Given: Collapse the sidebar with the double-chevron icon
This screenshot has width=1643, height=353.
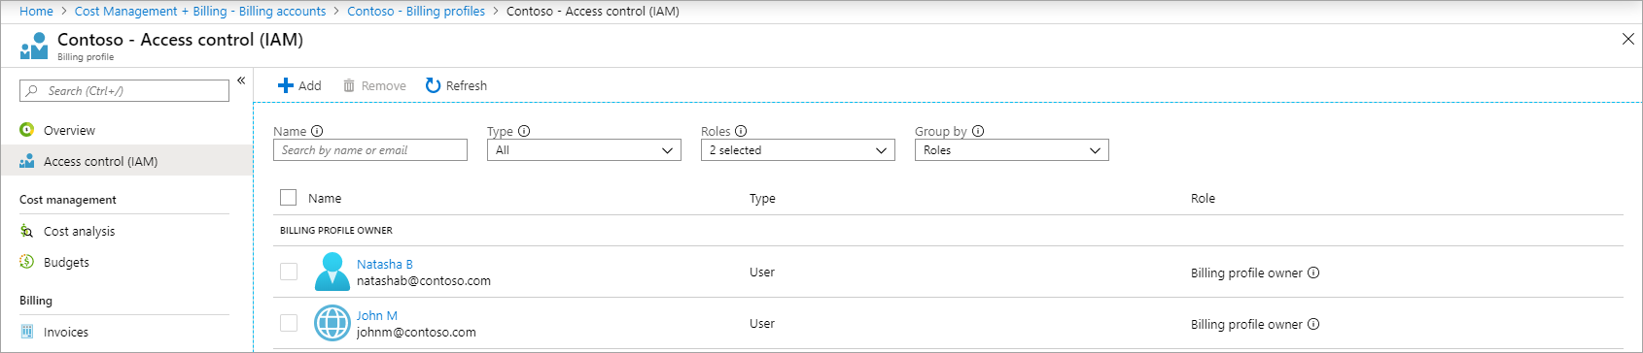Looking at the screenshot, I should tap(241, 80).
